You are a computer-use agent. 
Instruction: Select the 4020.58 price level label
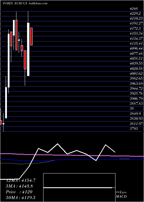point(136,68)
